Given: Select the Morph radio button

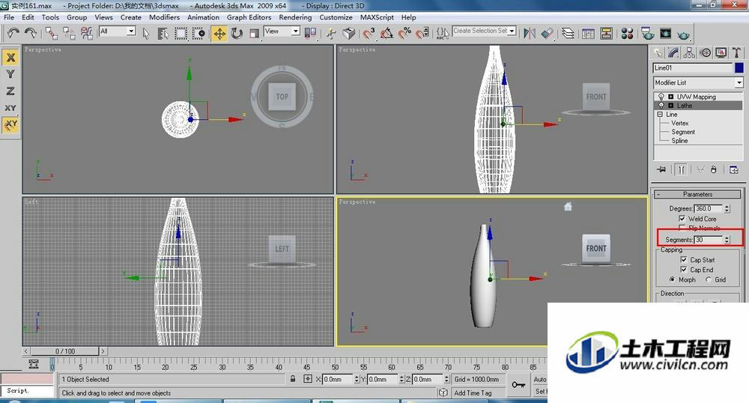Looking at the screenshot, I should (672, 279).
